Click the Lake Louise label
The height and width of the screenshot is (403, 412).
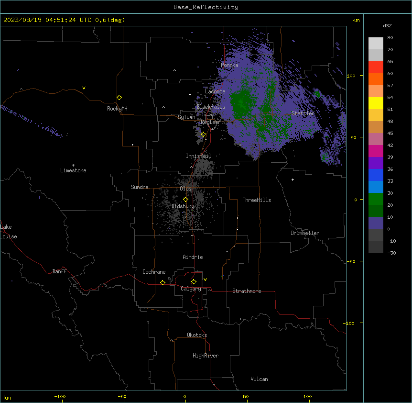(9, 232)
